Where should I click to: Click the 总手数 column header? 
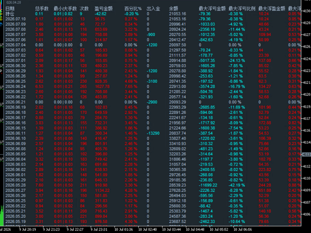tap(42, 9)
